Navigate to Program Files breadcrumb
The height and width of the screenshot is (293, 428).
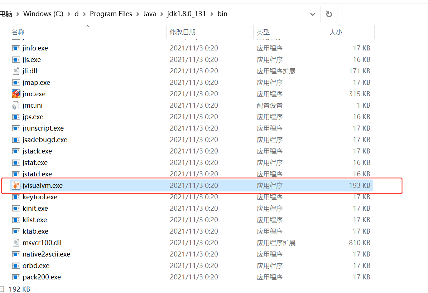click(x=111, y=14)
